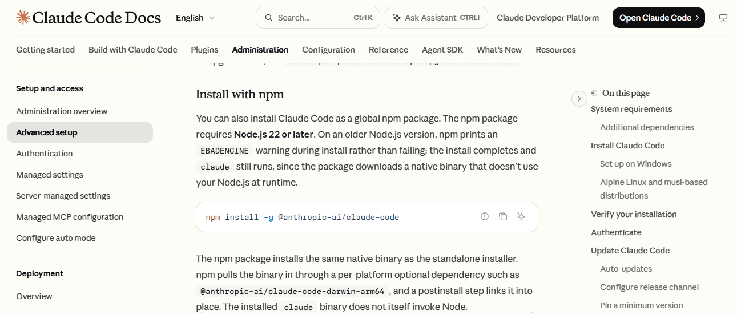Click the Install with npm heading
This screenshot has width=737, height=314.
tap(240, 94)
